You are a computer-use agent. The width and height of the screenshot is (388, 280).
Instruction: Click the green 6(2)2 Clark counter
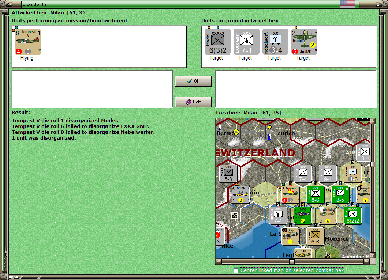[x=352, y=216]
